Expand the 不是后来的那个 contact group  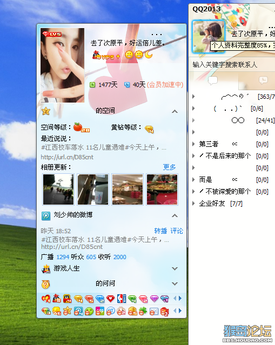pyautogui.click(x=193, y=156)
